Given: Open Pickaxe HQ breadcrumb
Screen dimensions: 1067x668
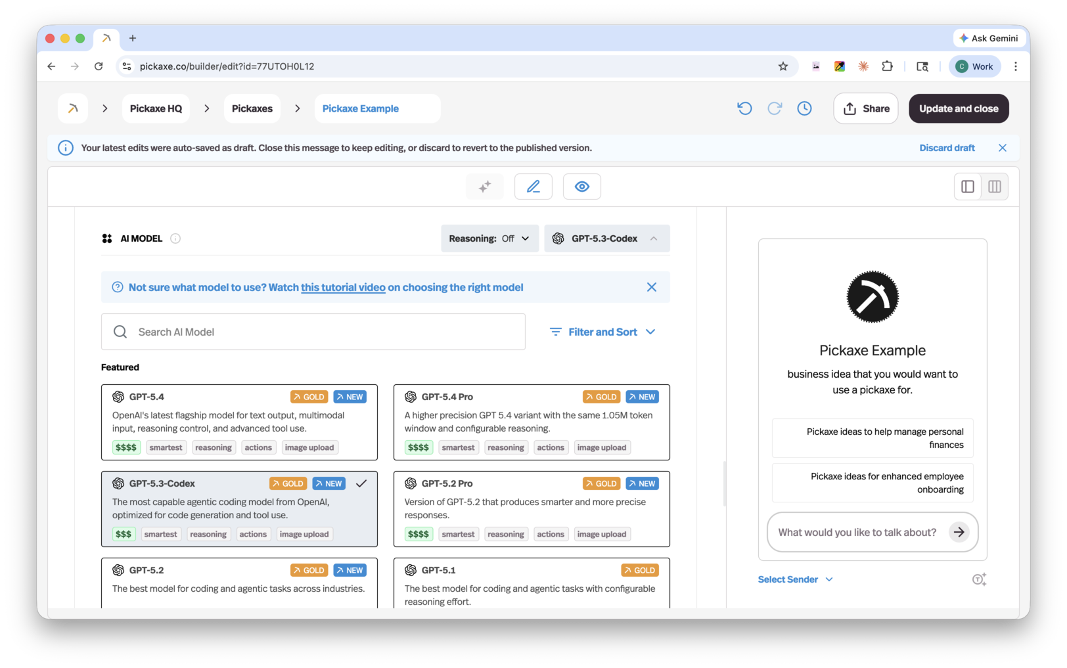Looking at the screenshot, I should tap(156, 108).
